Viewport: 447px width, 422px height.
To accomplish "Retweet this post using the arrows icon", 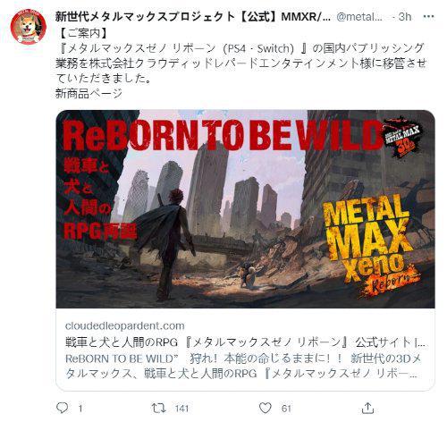I will click(x=158, y=408).
